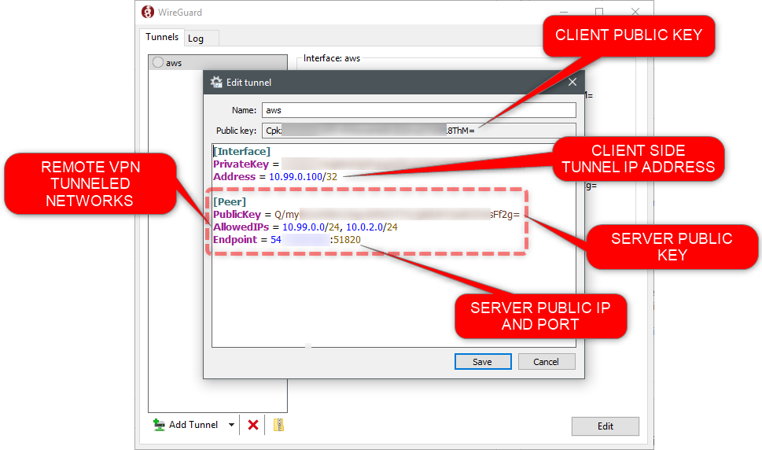762x450 pixels.
Task: Click the Interface: aws group label
Action: tap(331, 58)
